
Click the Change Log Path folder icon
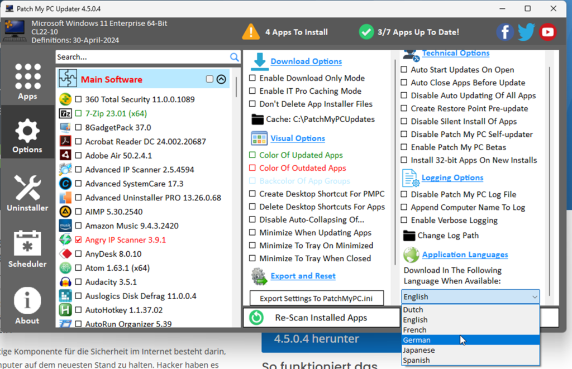point(409,236)
